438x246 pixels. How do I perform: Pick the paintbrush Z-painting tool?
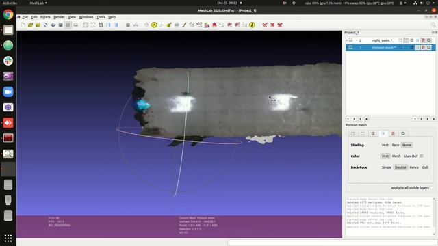(184, 25)
